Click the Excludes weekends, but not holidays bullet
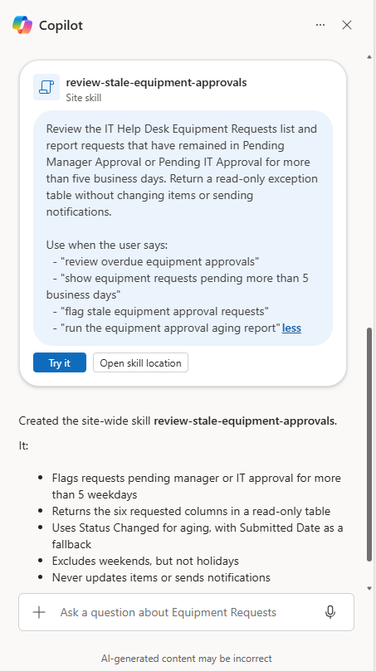The image size is (376, 671). [145, 561]
